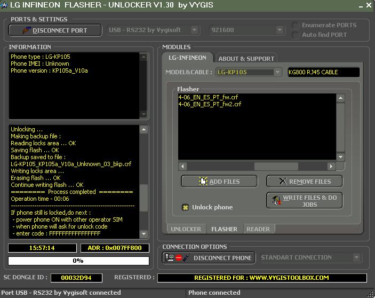Switch to the READER tab
The width and height of the screenshot is (375, 298).
point(258,229)
